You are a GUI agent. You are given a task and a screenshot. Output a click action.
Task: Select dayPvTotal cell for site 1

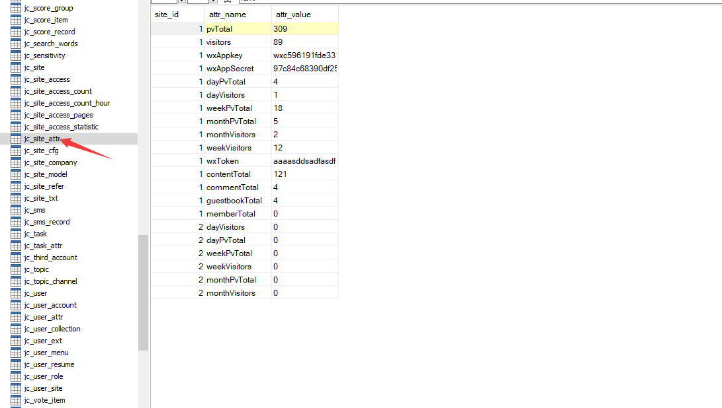click(238, 82)
